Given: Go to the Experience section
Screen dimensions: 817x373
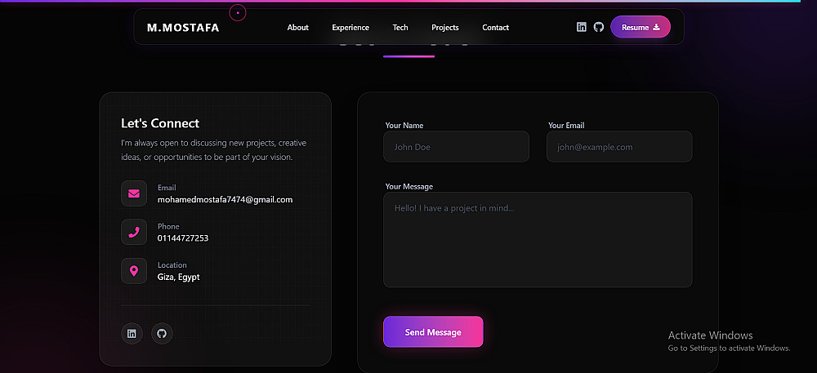Looking at the screenshot, I should pos(350,28).
